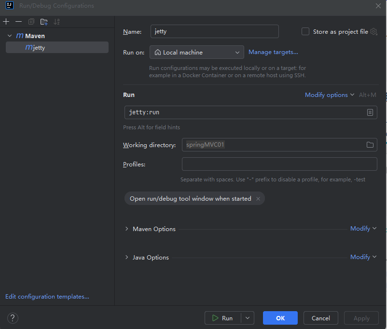387x329 pixels.
Task: Click the Run button
Action: pos(222,318)
